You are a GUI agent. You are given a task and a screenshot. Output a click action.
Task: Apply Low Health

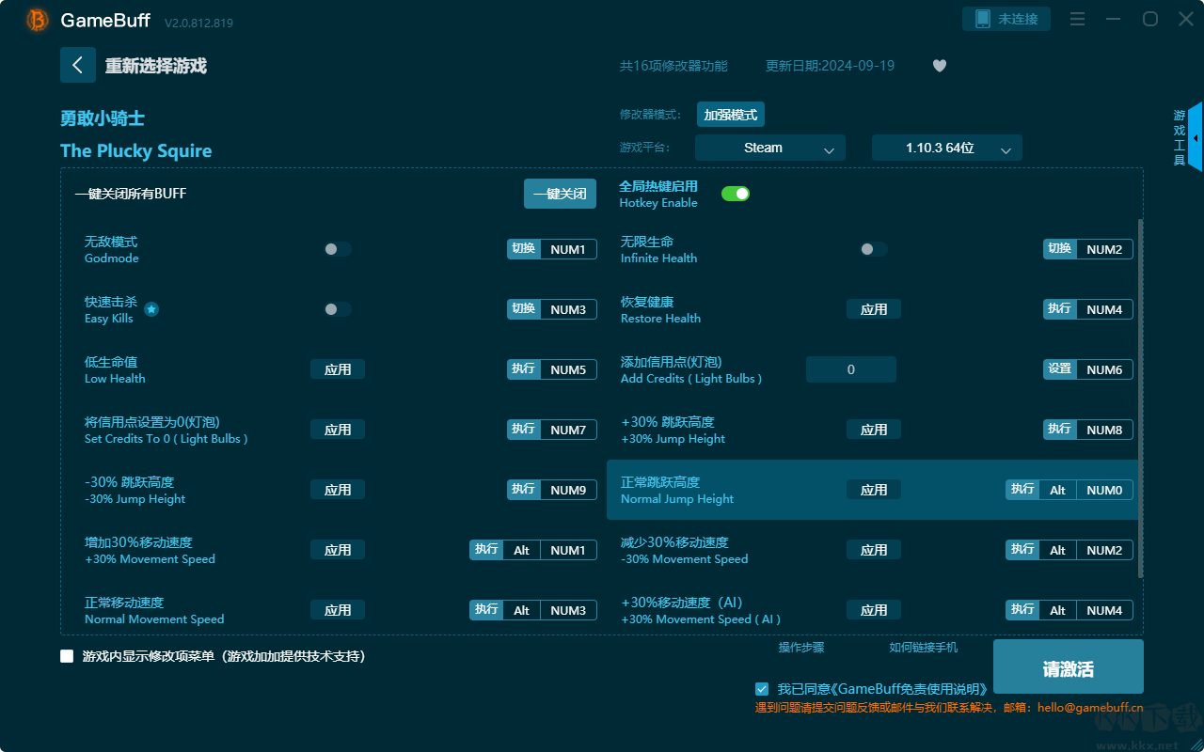point(338,369)
